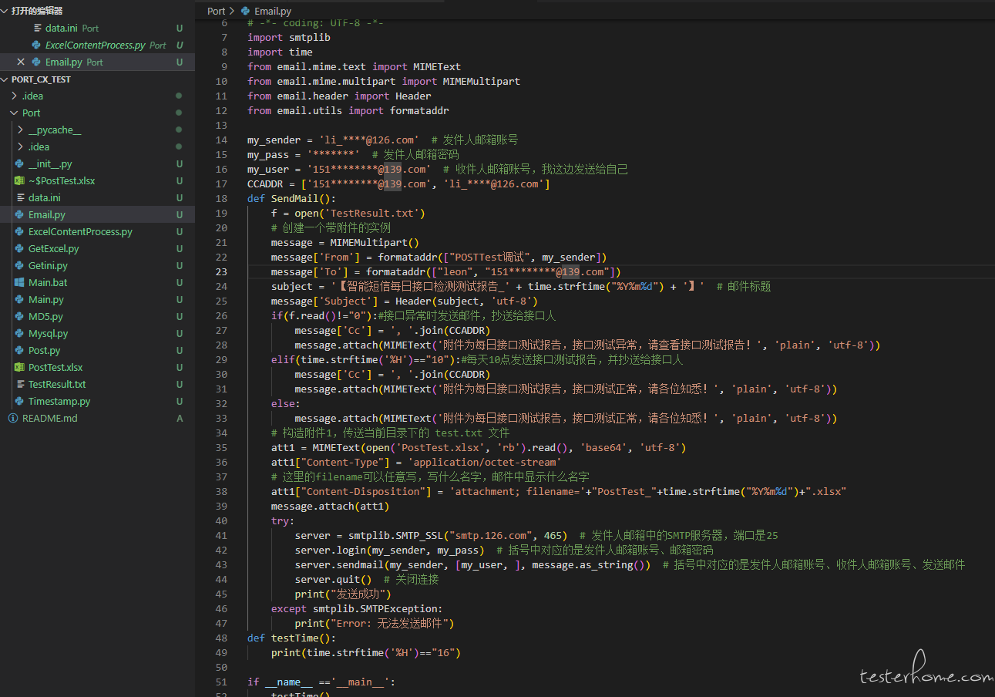Open Post.py in the file tree
Screen dimensions: 995x697
(44, 351)
